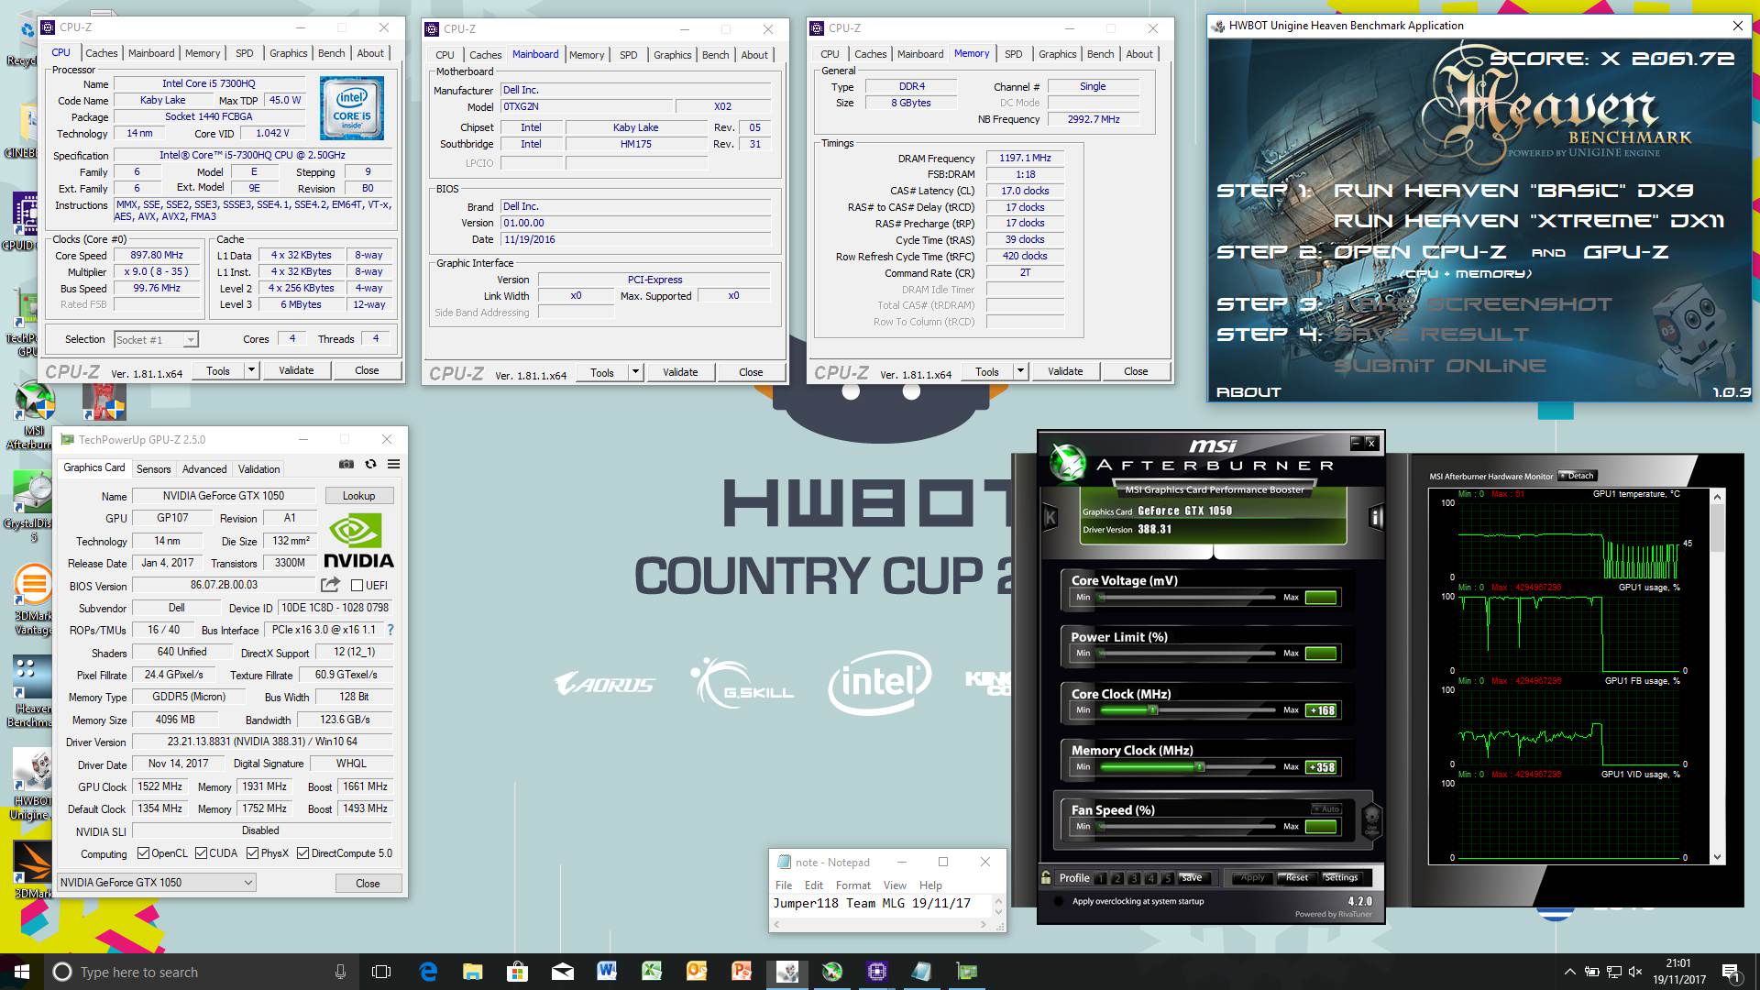Click the Afterburner profile lock icon
This screenshot has height=990, width=1760.
[x=1046, y=877]
